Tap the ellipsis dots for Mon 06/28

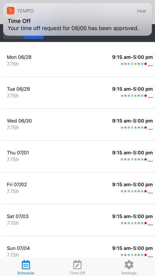150,66
